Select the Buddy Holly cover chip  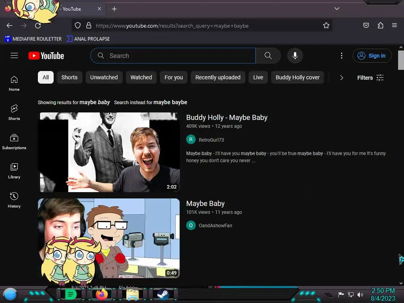coord(297,77)
